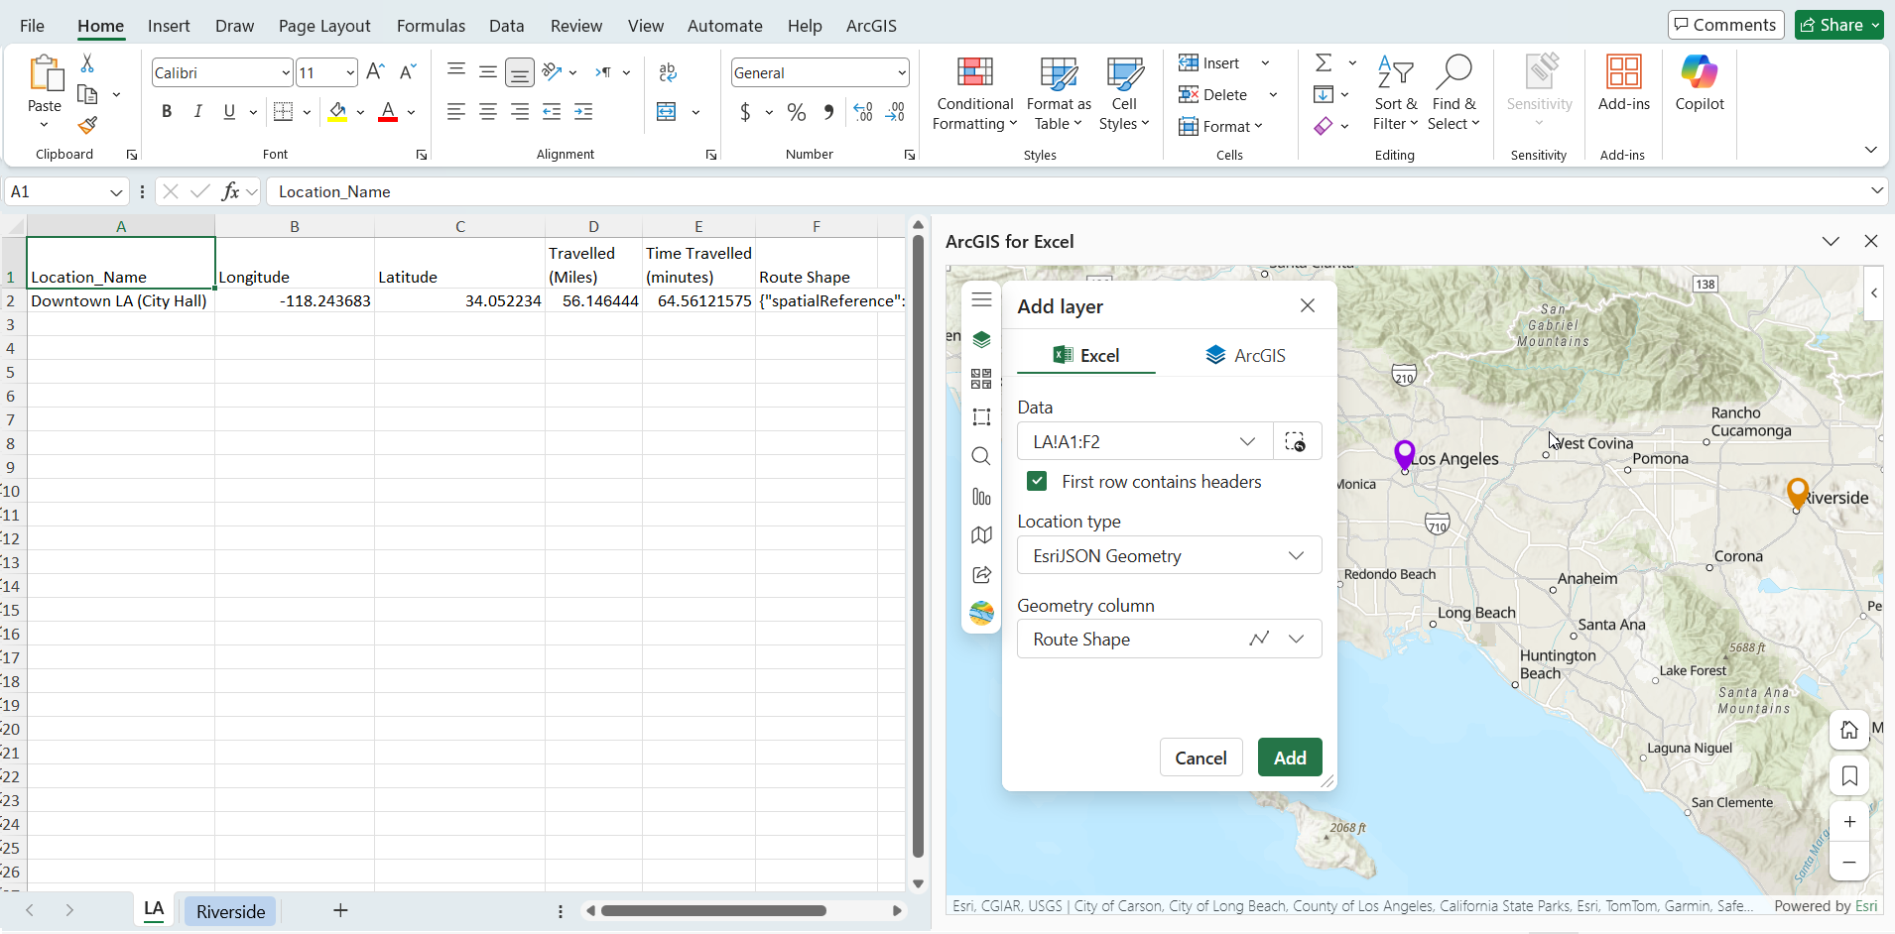Click the green Add button
1895x934 pixels.
tap(1289, 759)
